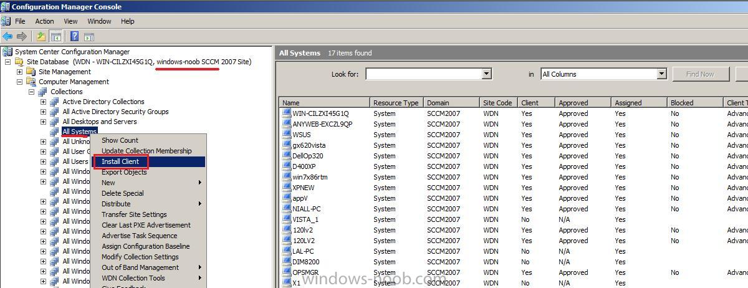The width and height of the screenshot is (748, 288).
Task: Open the Look for dropdown arrow
Action: [x=486, y=74]
